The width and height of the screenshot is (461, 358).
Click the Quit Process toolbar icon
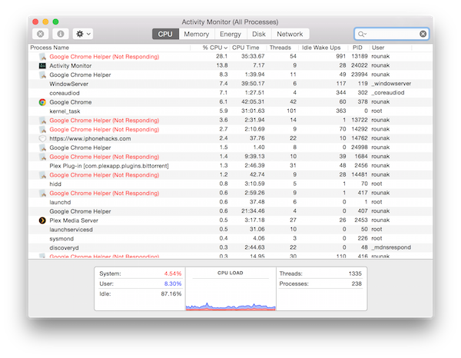tap(40, 35)
